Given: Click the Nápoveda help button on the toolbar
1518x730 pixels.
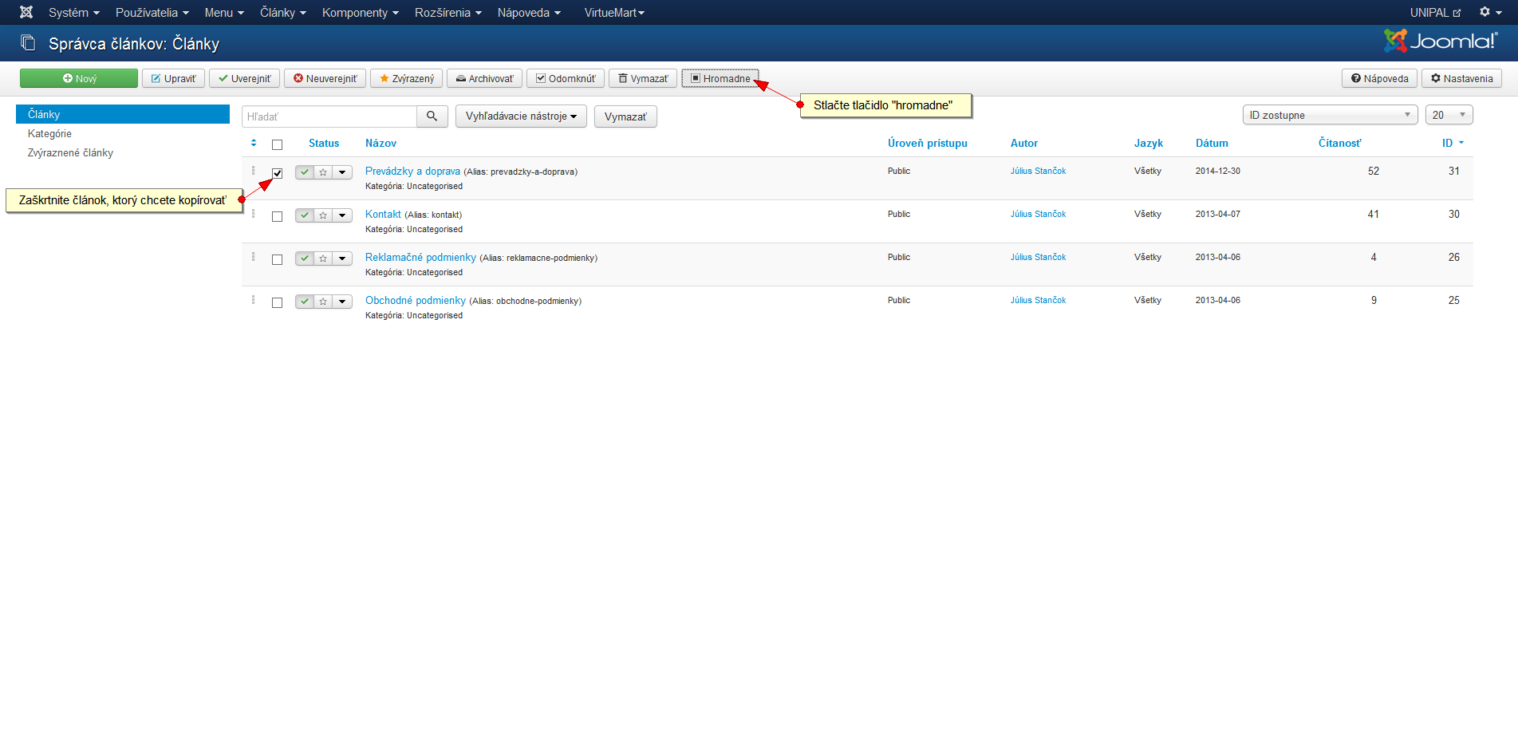Looking at the screenshot, I should pos(1380,78).
